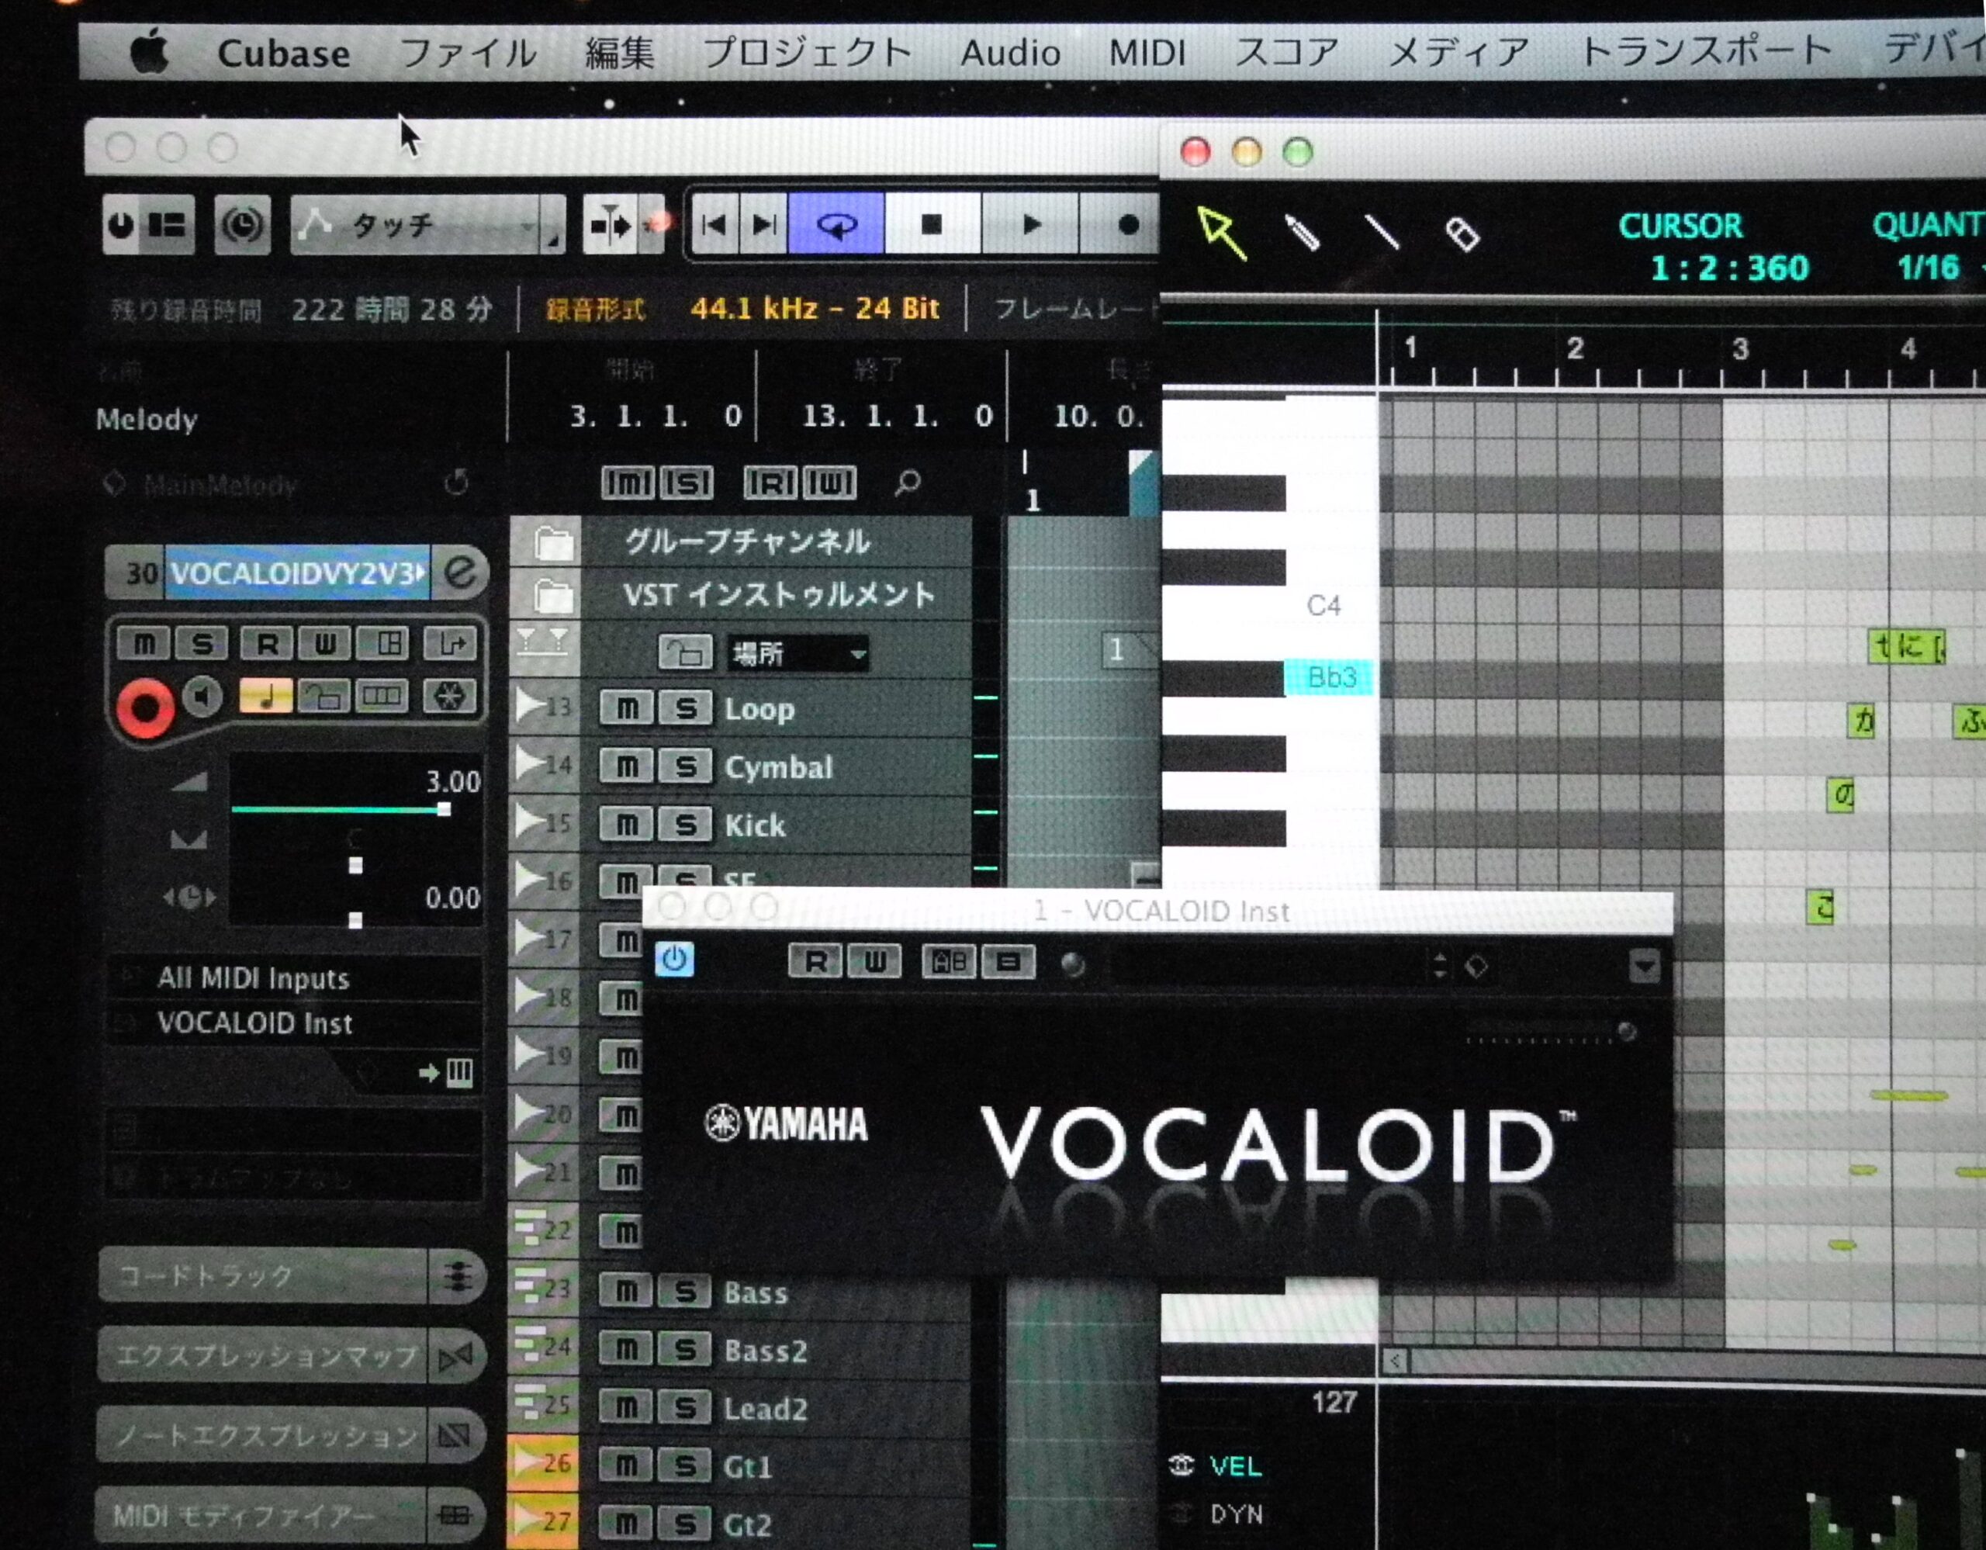This screenshot has width=1986, height=1550.
Task: Solo the Cymbal track
Action: (x=685, y=766)
